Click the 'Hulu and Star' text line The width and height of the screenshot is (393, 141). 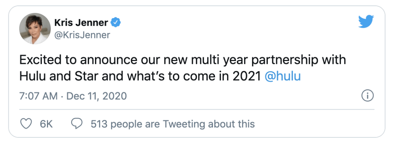click(x=160, y=77)
